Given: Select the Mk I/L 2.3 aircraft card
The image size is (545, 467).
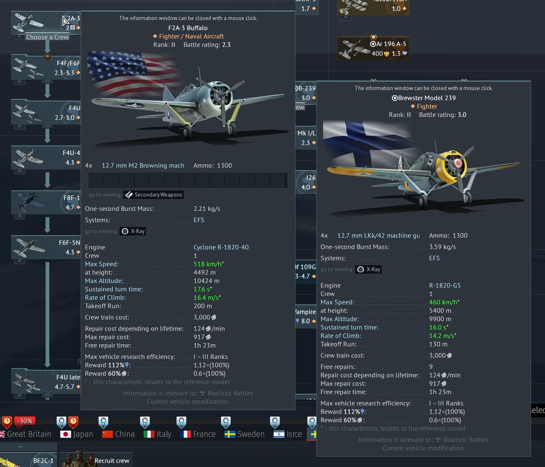Looking at the screenshot, I should pyautogui.click(x=306, y=138).
